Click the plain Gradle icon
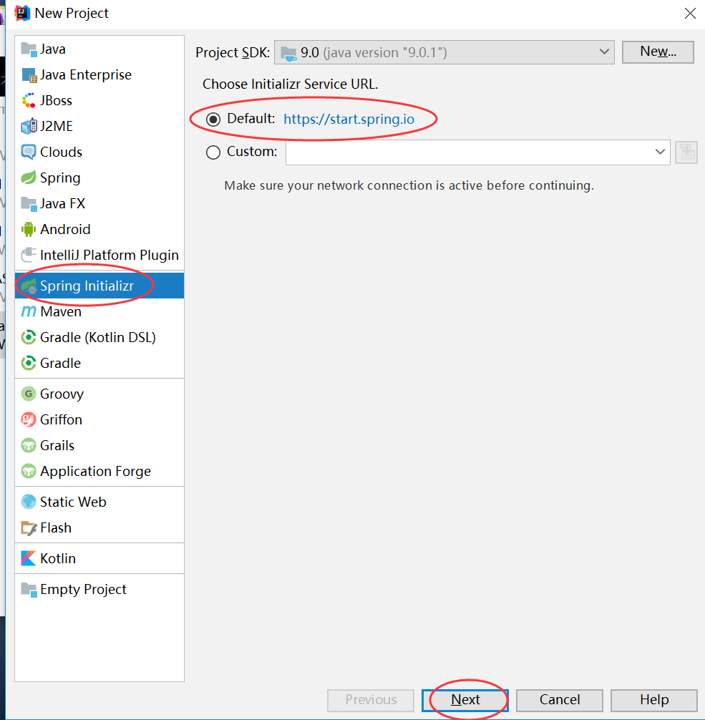This screenshot has height=720, width=705. tap(29, 363)
